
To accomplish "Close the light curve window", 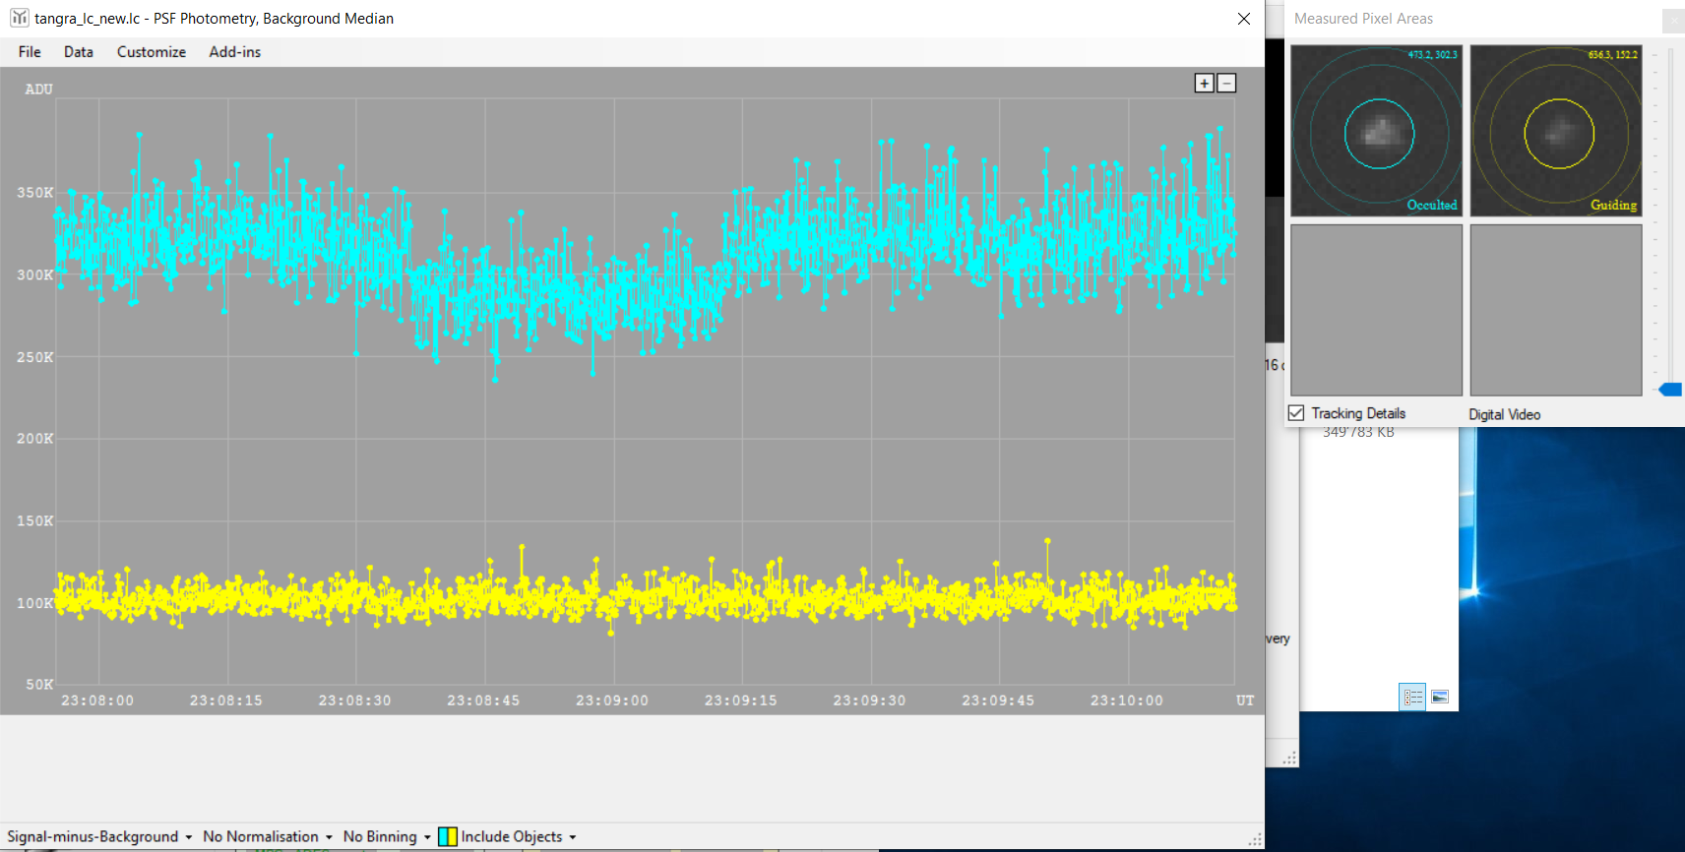I will coord(1243,19).
